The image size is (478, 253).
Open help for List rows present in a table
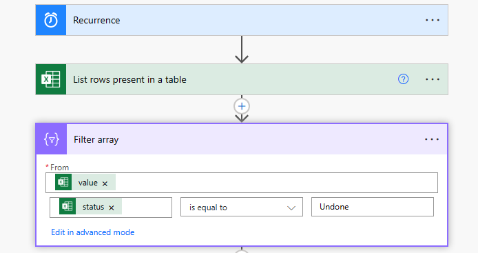tap(403, 79)
